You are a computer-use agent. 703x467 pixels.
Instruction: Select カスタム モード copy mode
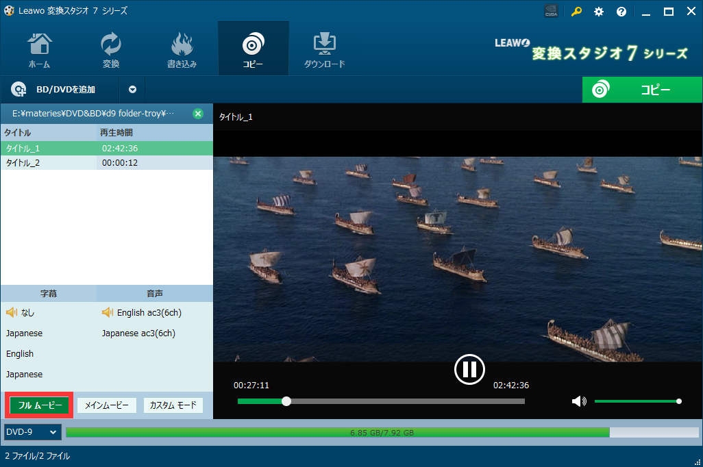coord(173,405)
